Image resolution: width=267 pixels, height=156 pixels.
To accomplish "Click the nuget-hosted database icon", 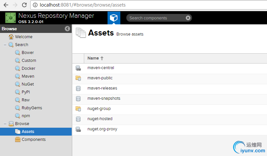I will tap(78, 119).
